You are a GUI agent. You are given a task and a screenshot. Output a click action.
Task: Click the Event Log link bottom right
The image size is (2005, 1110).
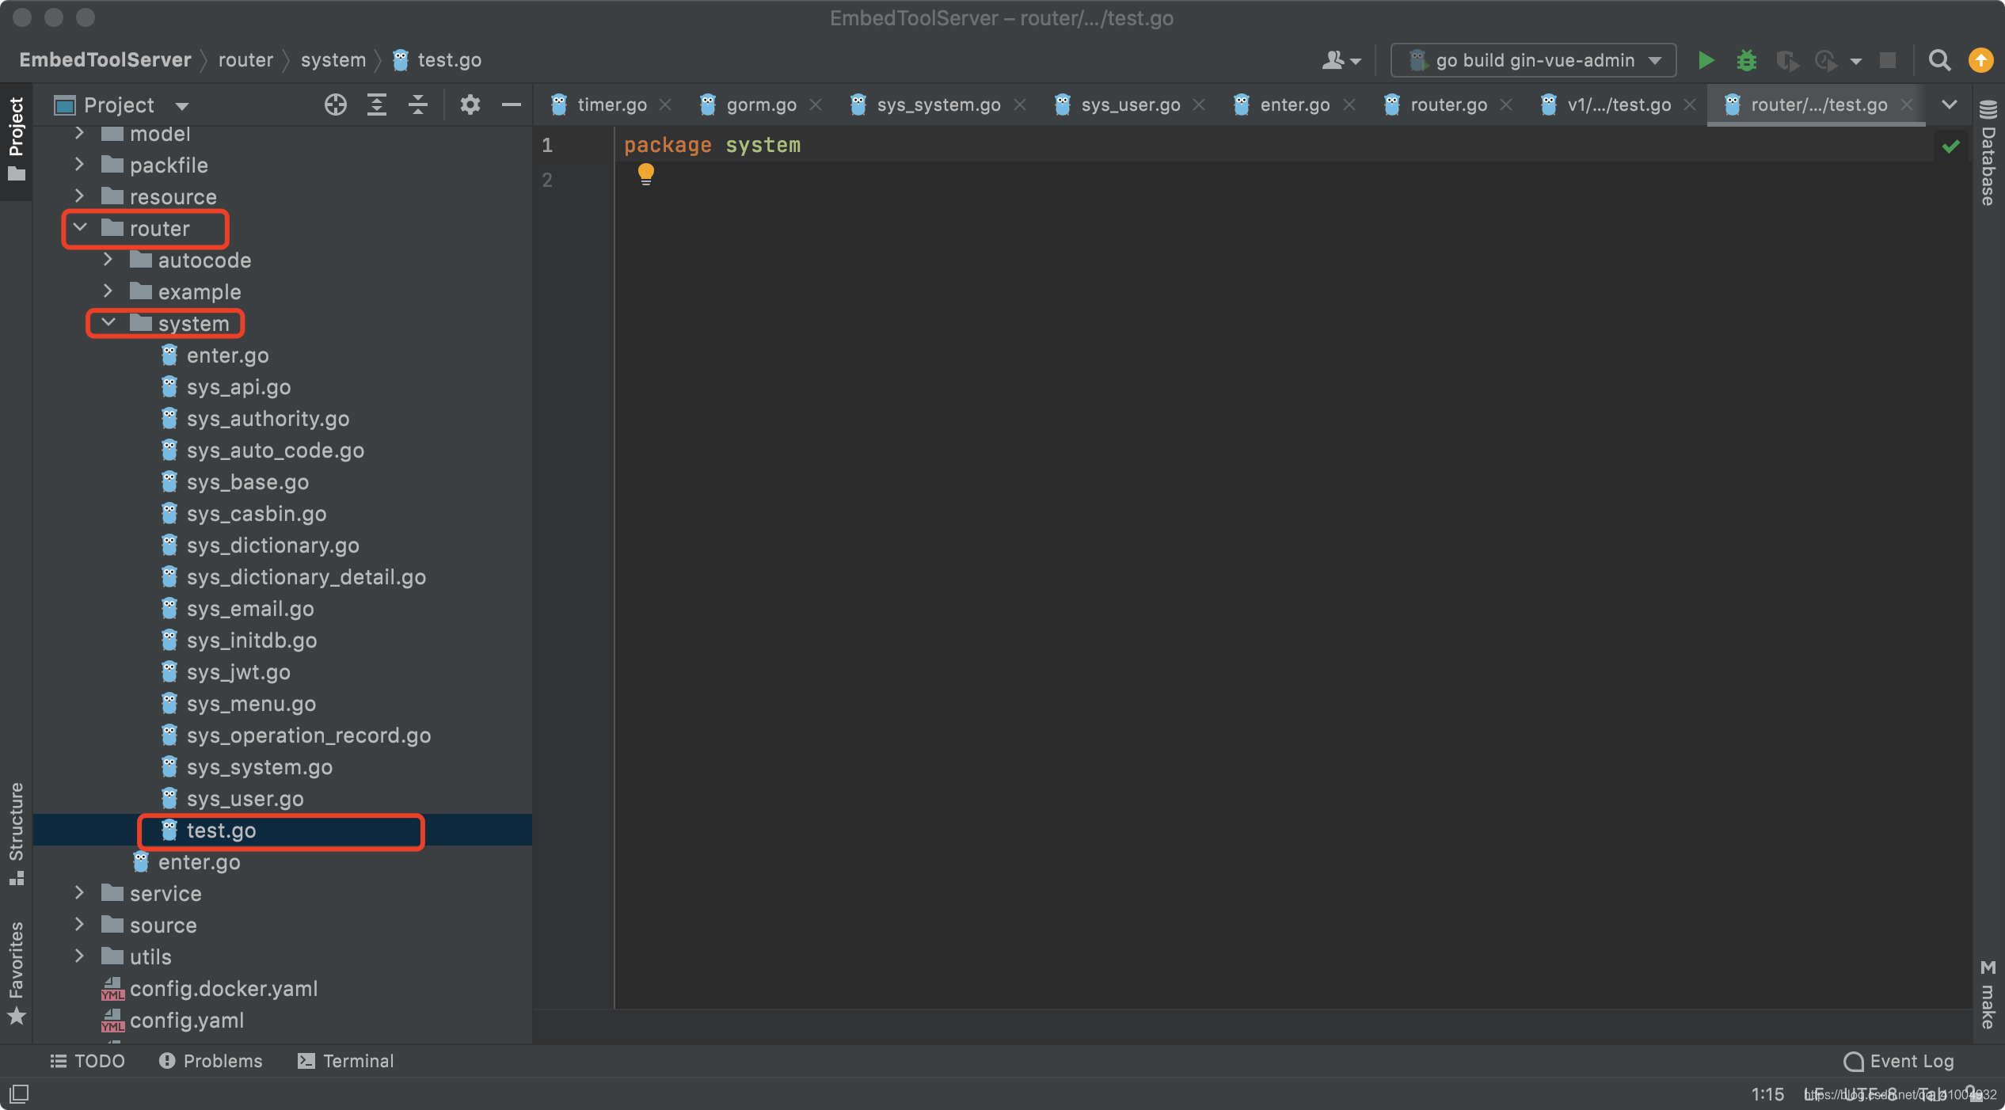[x=1900, y=1059]
